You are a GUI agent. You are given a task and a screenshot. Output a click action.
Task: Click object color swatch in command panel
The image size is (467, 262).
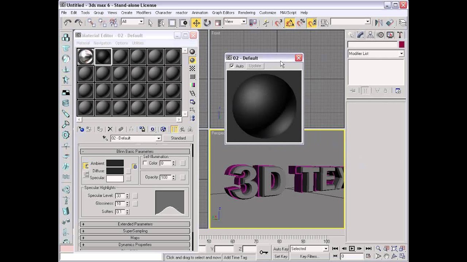click(x=402, y=44)
